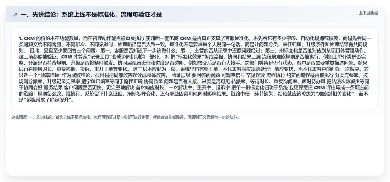Image resolution: width=390 pixels, height=182 pixels.
Task: Click the line beginning 于协同变好 服务结果
Action: (194, 87)
